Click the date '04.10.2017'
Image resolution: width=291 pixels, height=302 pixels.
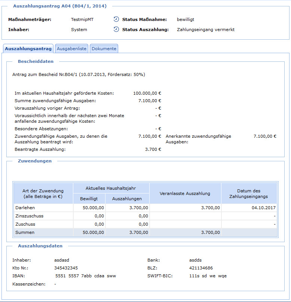coord(264,208)
